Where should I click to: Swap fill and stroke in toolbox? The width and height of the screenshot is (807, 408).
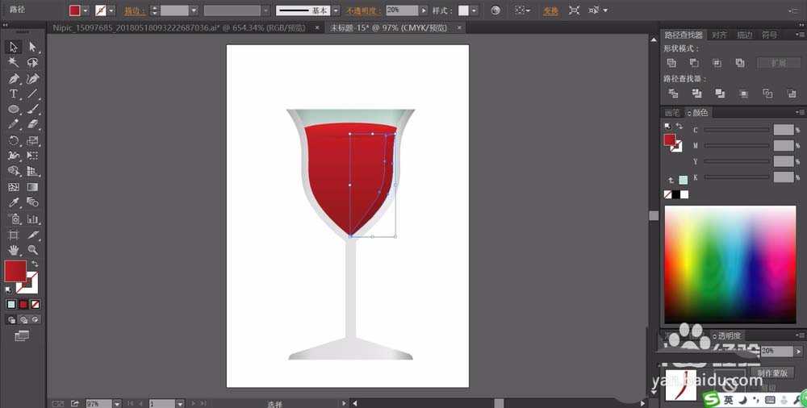pyautogui.click(x=34, y=264)
